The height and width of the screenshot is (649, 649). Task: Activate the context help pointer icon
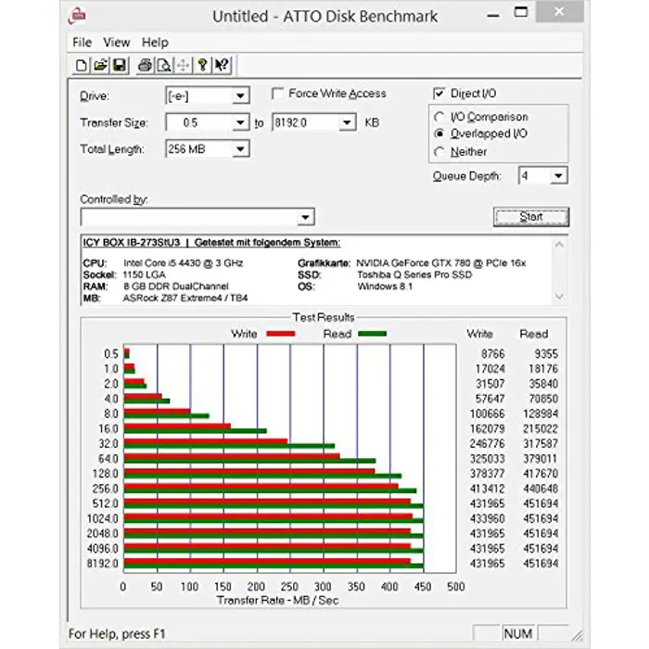[x=222, y=65]
